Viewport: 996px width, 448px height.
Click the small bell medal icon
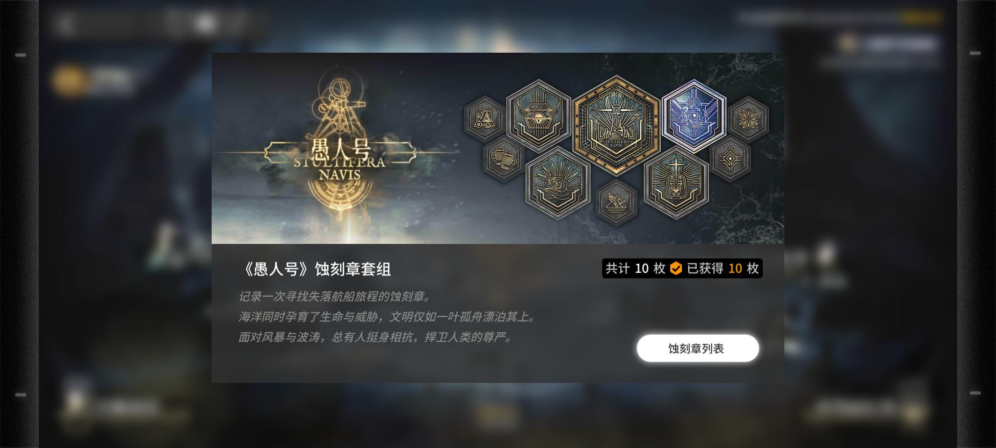pos(485,118)
